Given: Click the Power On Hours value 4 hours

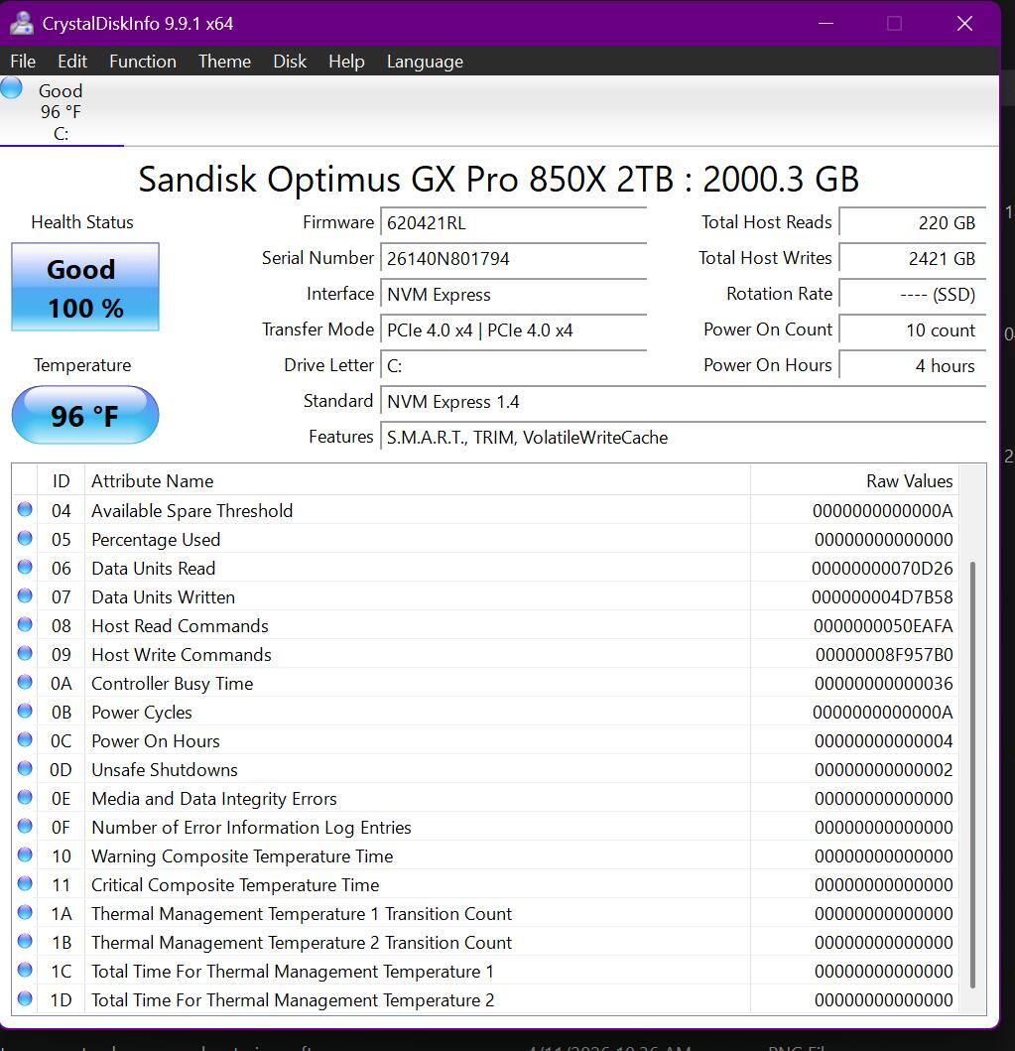Looking at the screenshot, I should pos(913,365).
